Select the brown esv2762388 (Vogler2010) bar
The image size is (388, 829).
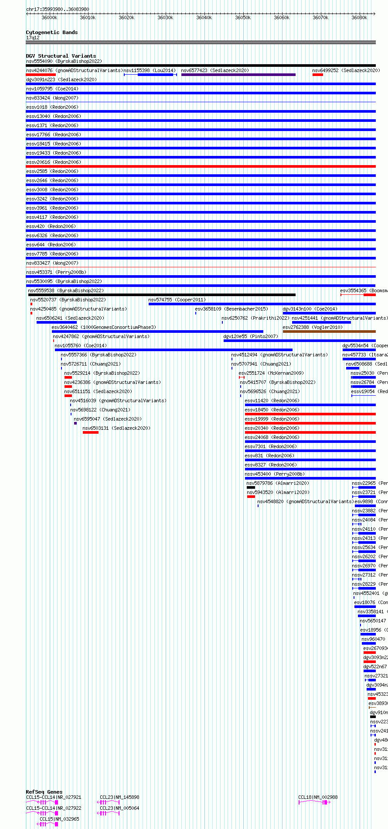[329, 332]
